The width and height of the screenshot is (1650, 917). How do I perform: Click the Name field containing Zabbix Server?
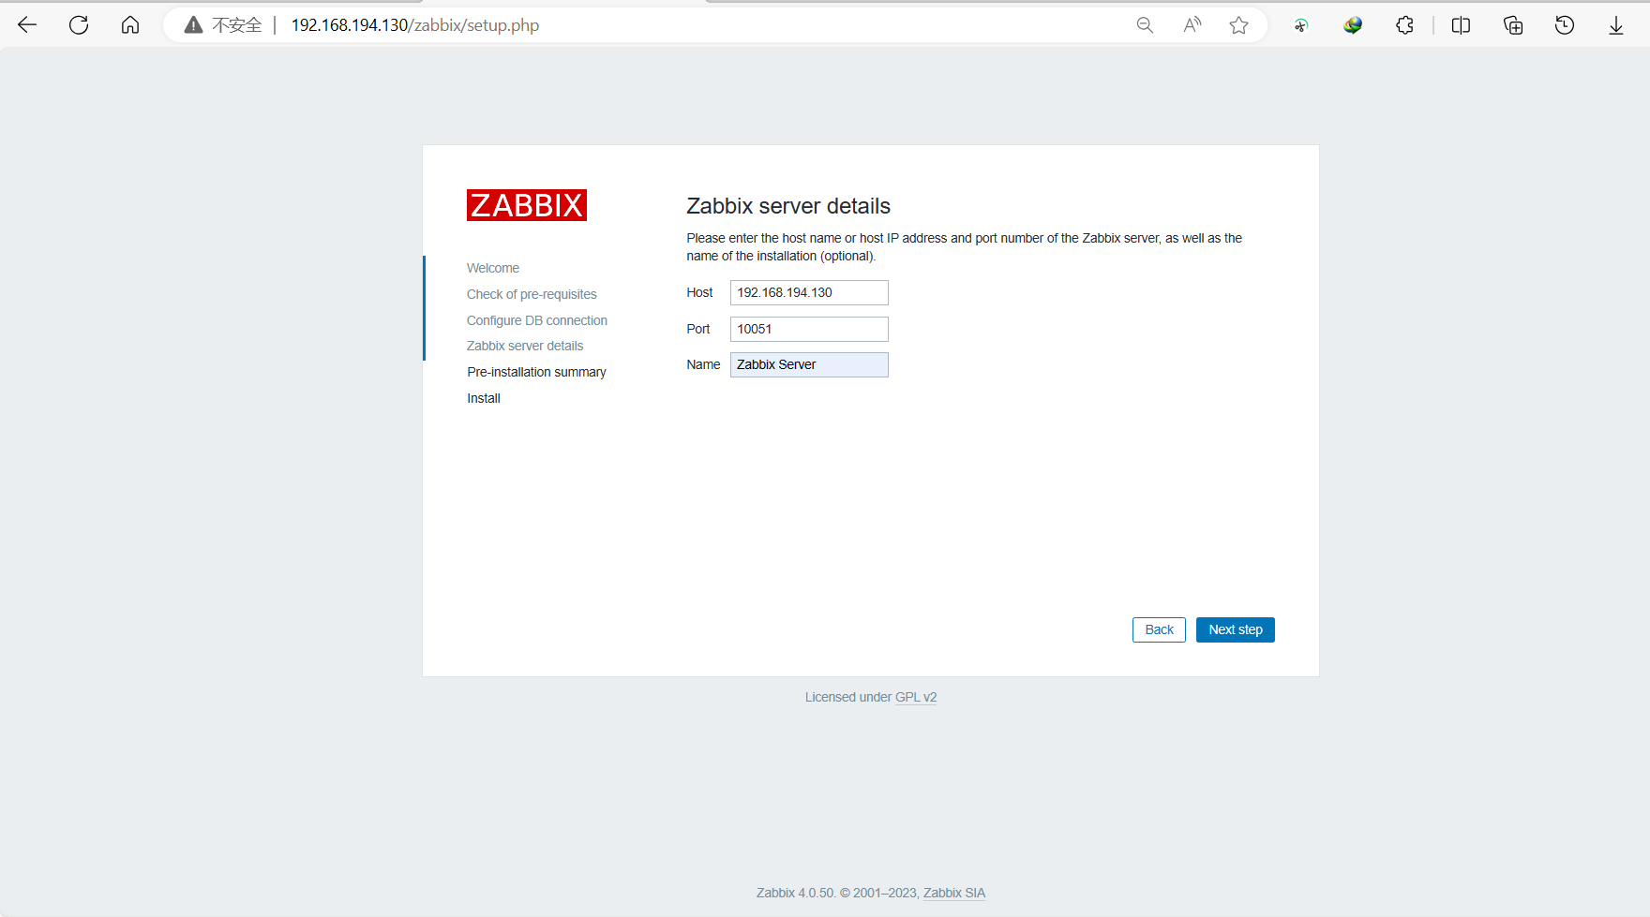click(809, 364)
